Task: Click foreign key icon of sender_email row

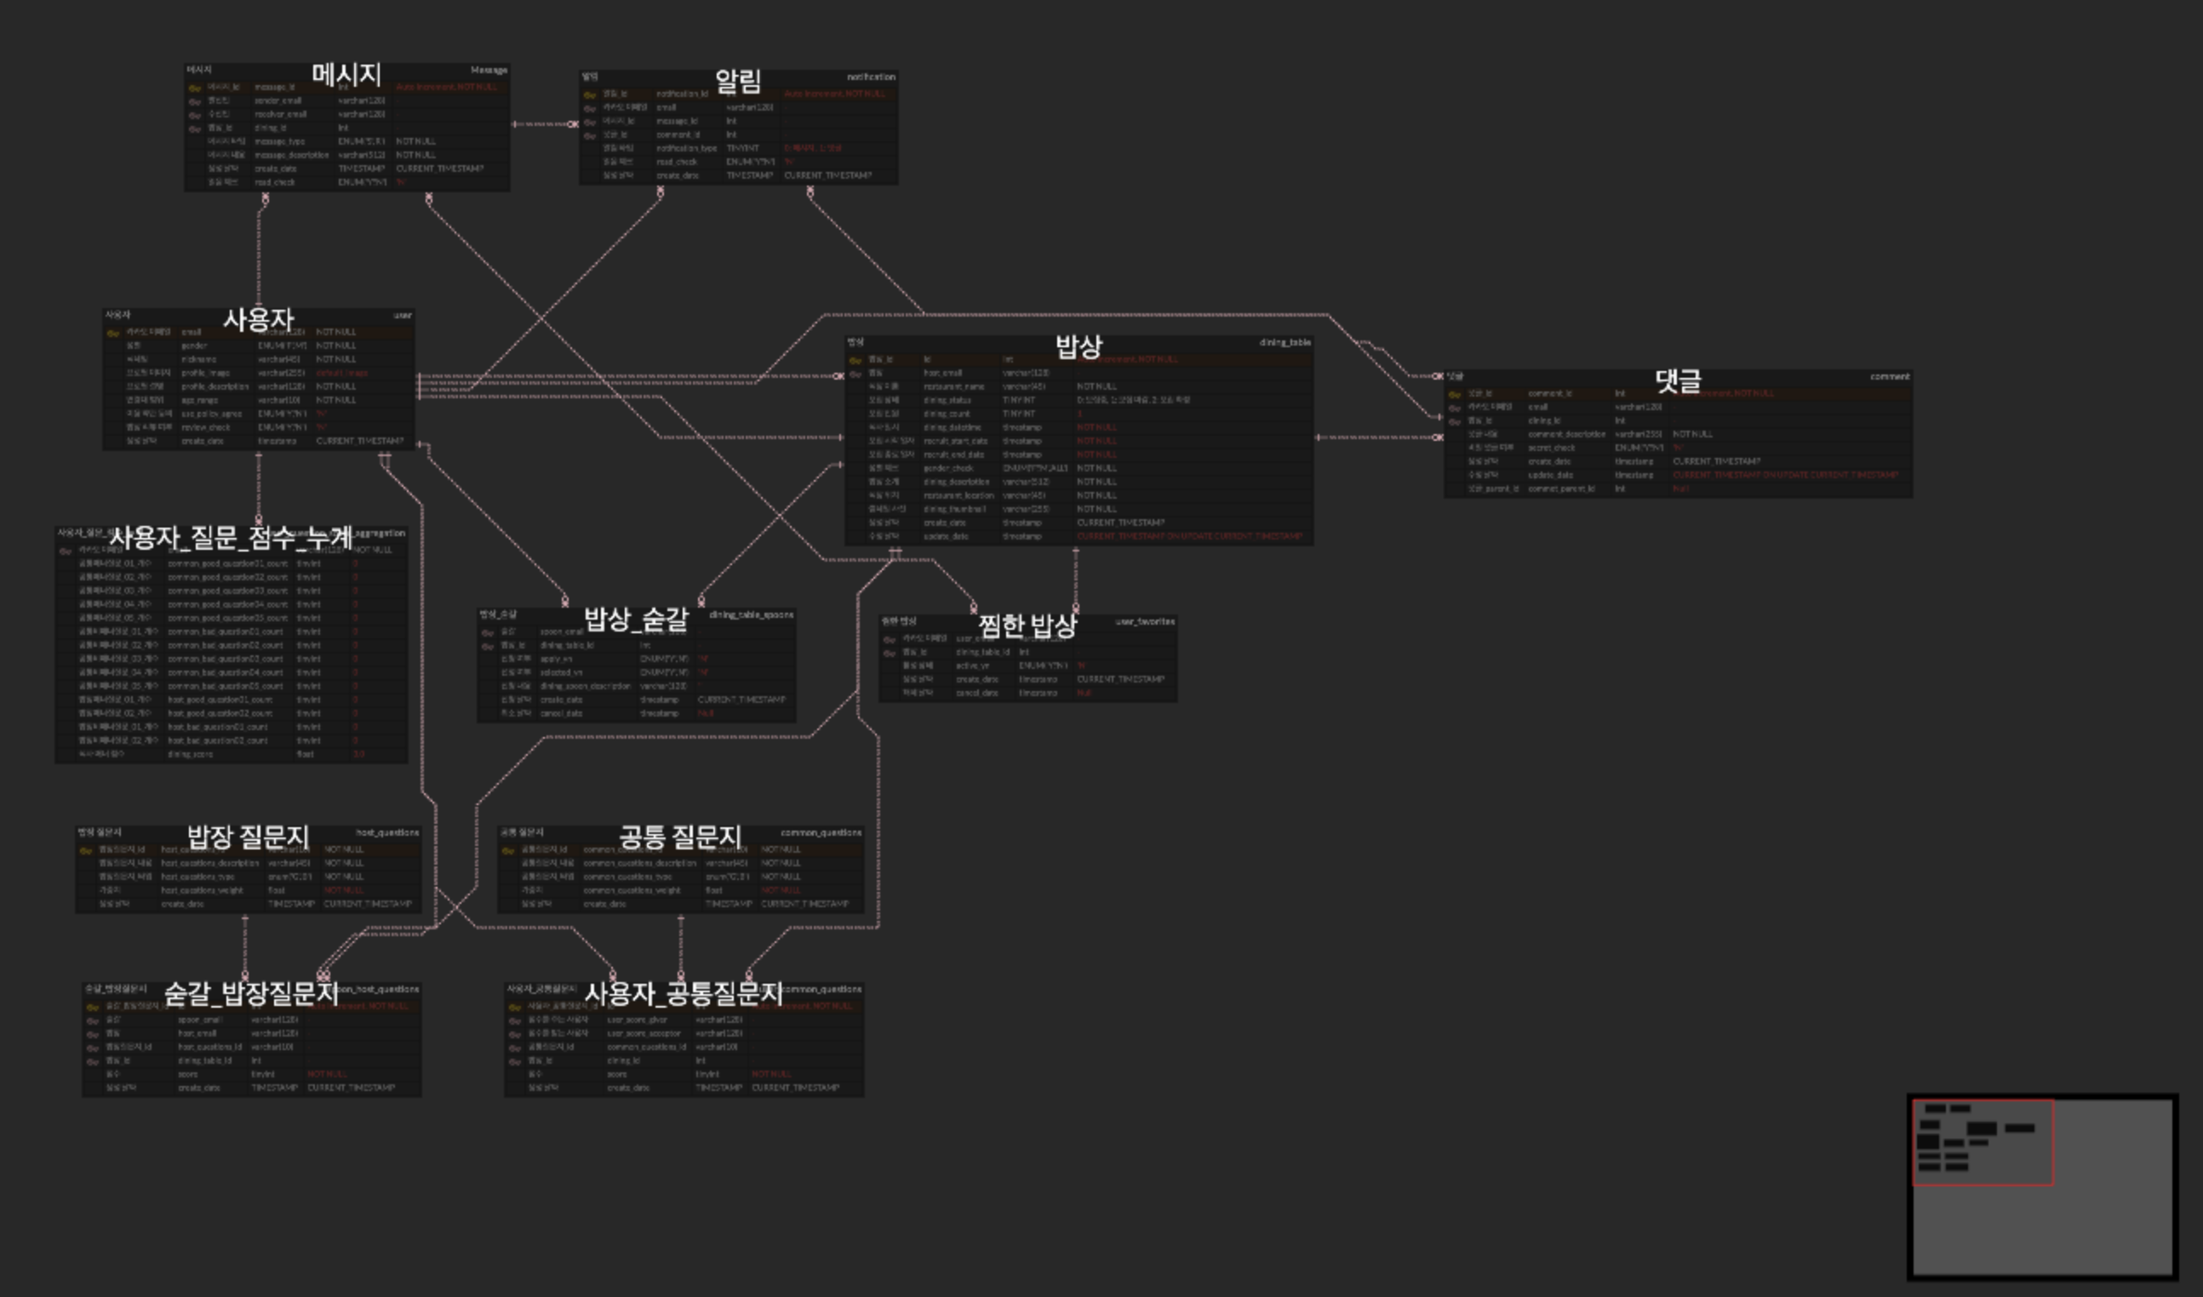Action: [194, 101]
